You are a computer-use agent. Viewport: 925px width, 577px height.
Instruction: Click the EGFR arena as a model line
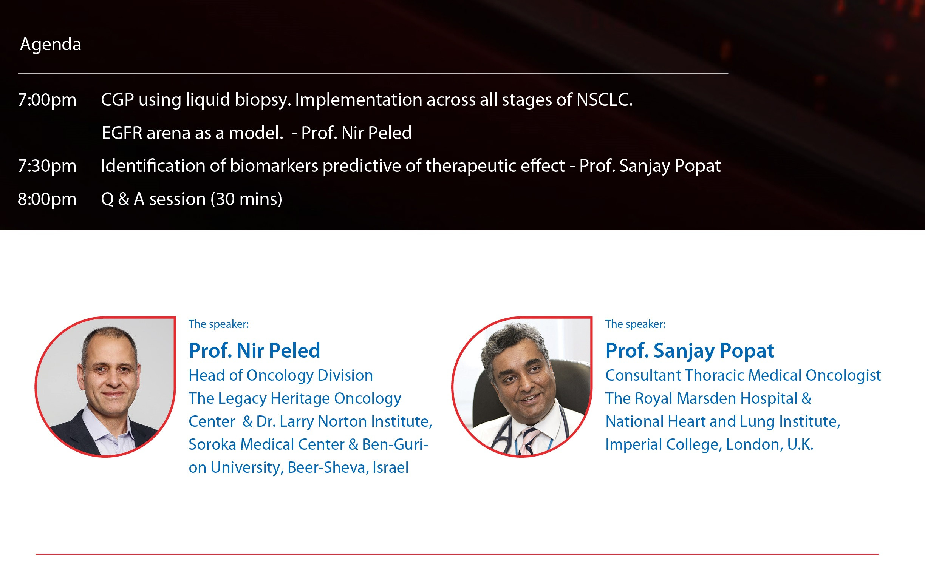(x=257, y=133)
